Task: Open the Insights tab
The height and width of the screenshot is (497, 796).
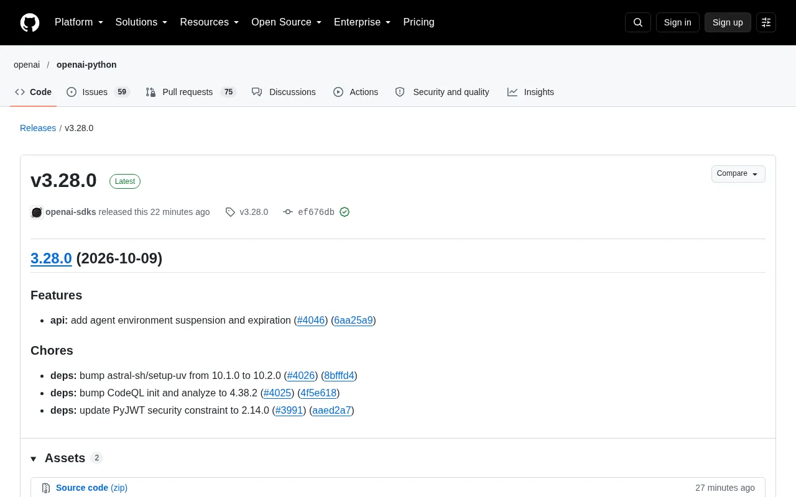Action: tap(530, 92)
